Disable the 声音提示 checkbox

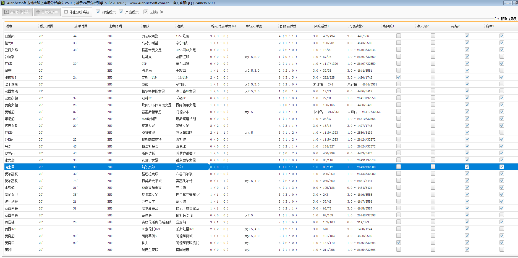coord(121,12)
